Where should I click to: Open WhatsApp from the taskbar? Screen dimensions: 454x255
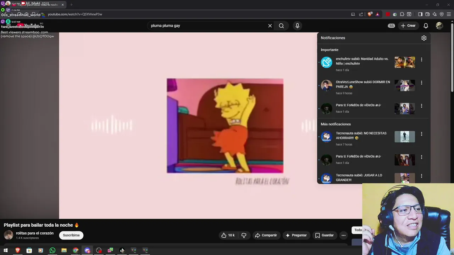click(52, 250)
